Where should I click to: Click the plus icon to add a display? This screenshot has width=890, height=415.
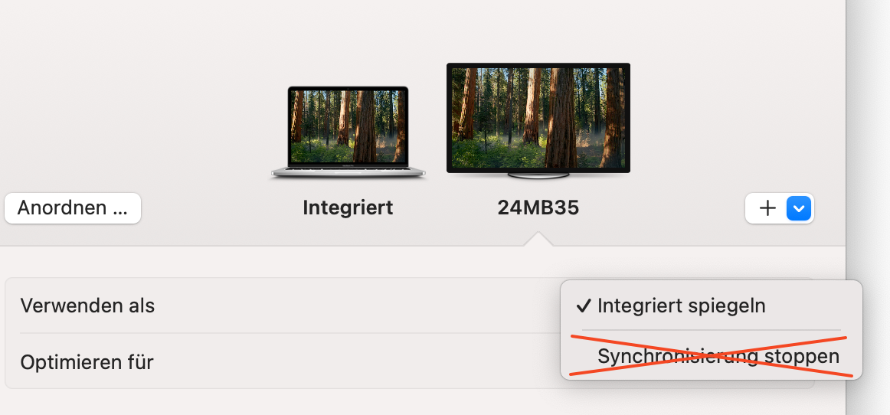coord(767,208)
